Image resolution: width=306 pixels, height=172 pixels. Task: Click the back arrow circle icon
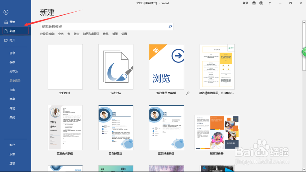pyautogui.click(x=6, y=12)
